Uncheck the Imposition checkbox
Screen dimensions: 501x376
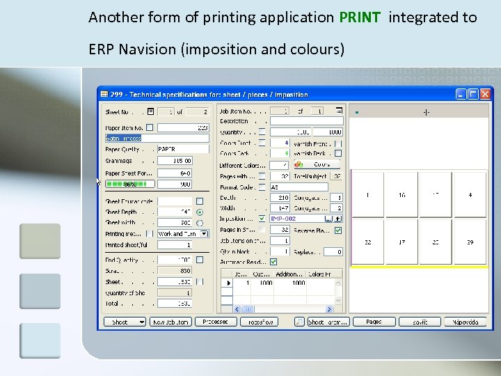262,219
